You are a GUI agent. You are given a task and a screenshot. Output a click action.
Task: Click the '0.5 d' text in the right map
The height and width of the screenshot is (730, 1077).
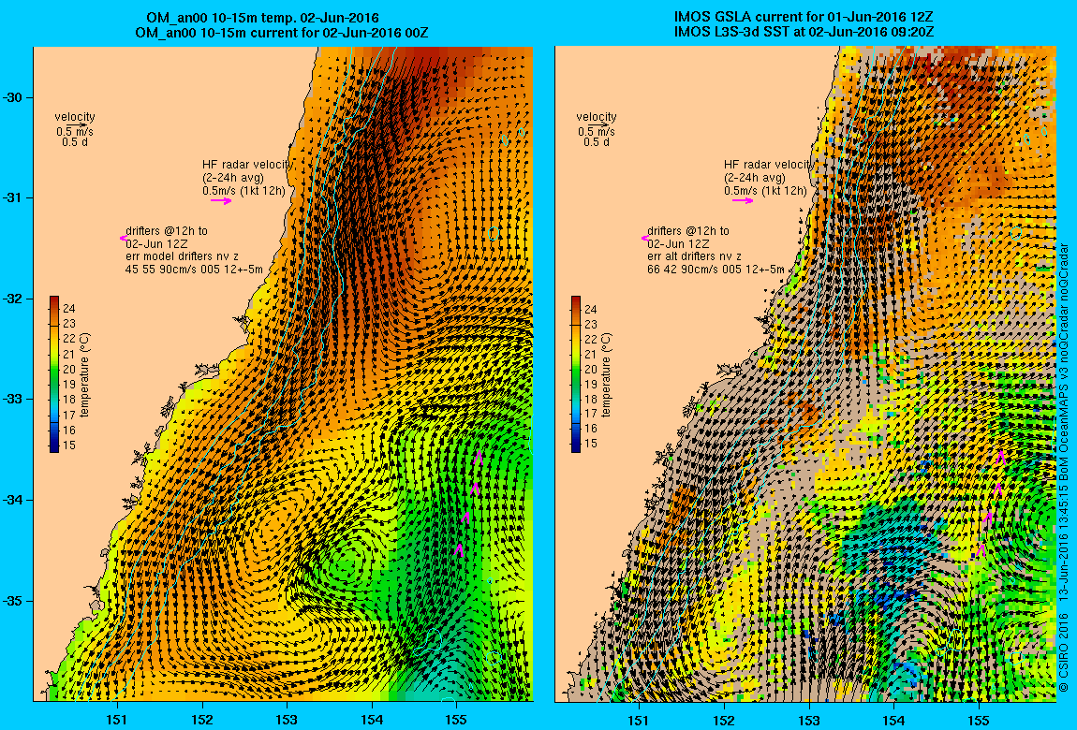click(597, 142)
